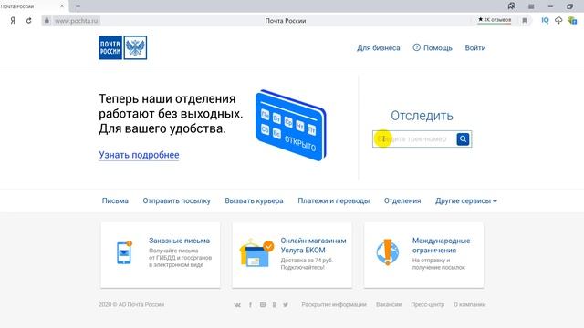Click the tracking search magnifier button
The image size is (584, 328).
pyautogui.click(x=463, y=139)
